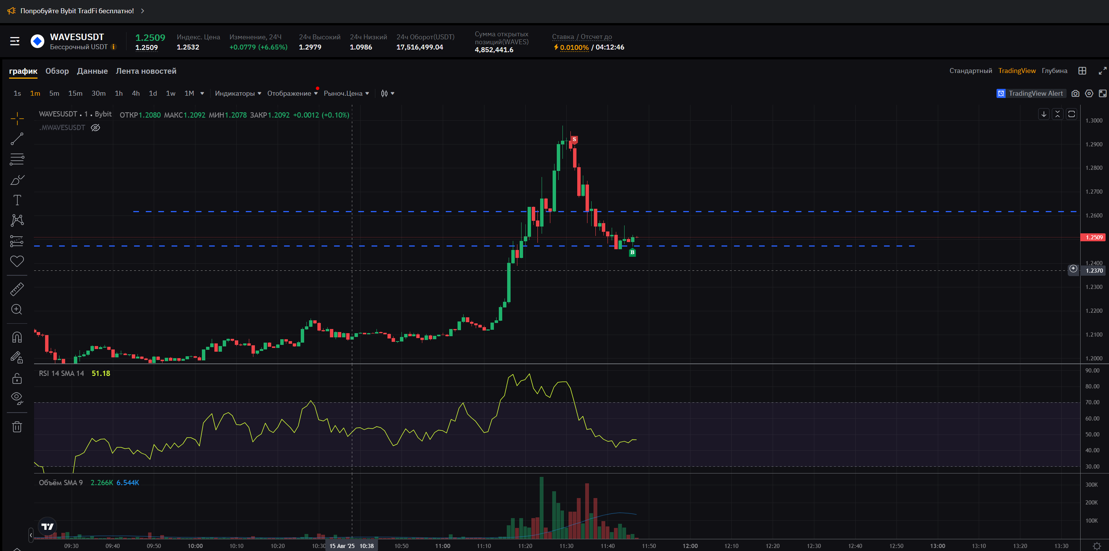Screen dimensions: 1109x551
Task: Open the ruler measure tool
Action: 17,289
